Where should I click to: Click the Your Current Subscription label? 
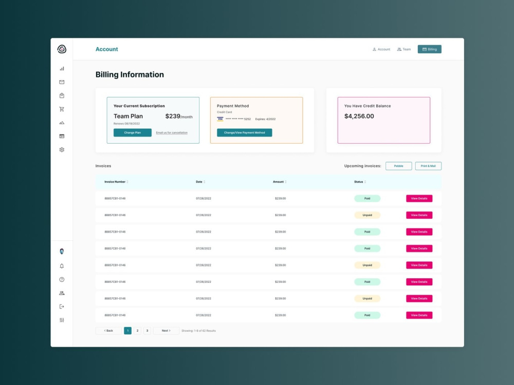coord(139,106)
